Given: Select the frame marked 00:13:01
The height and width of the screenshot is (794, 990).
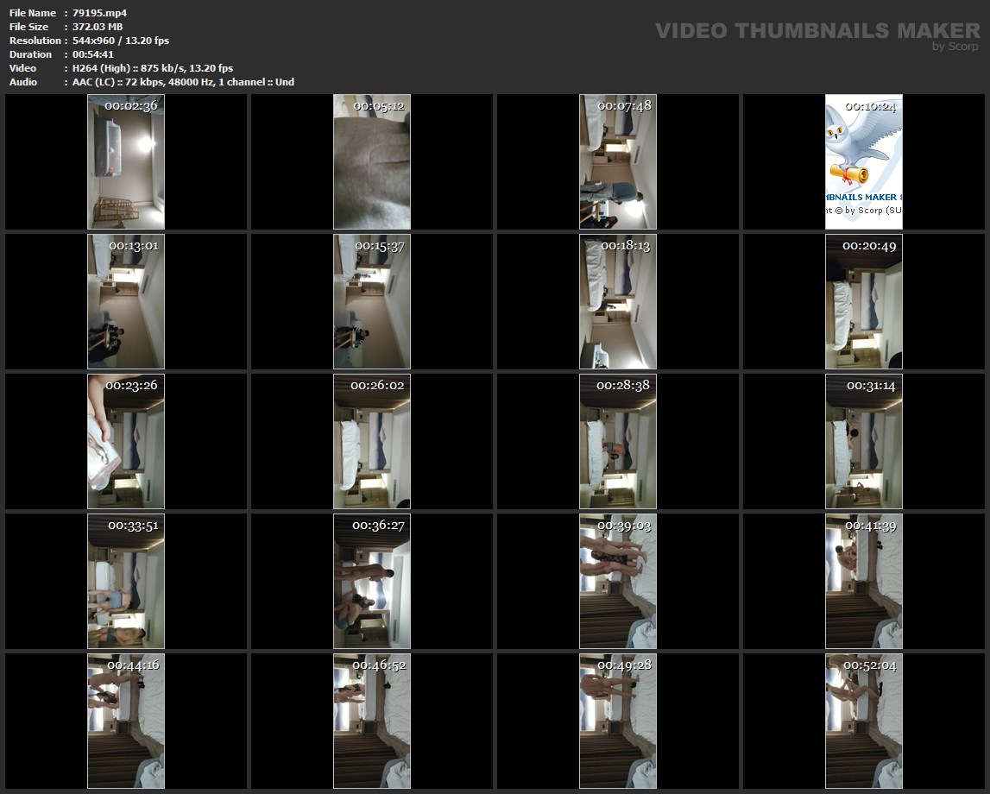Looking at the screenshot, I should pyautogui.click(x=126, y=302).
